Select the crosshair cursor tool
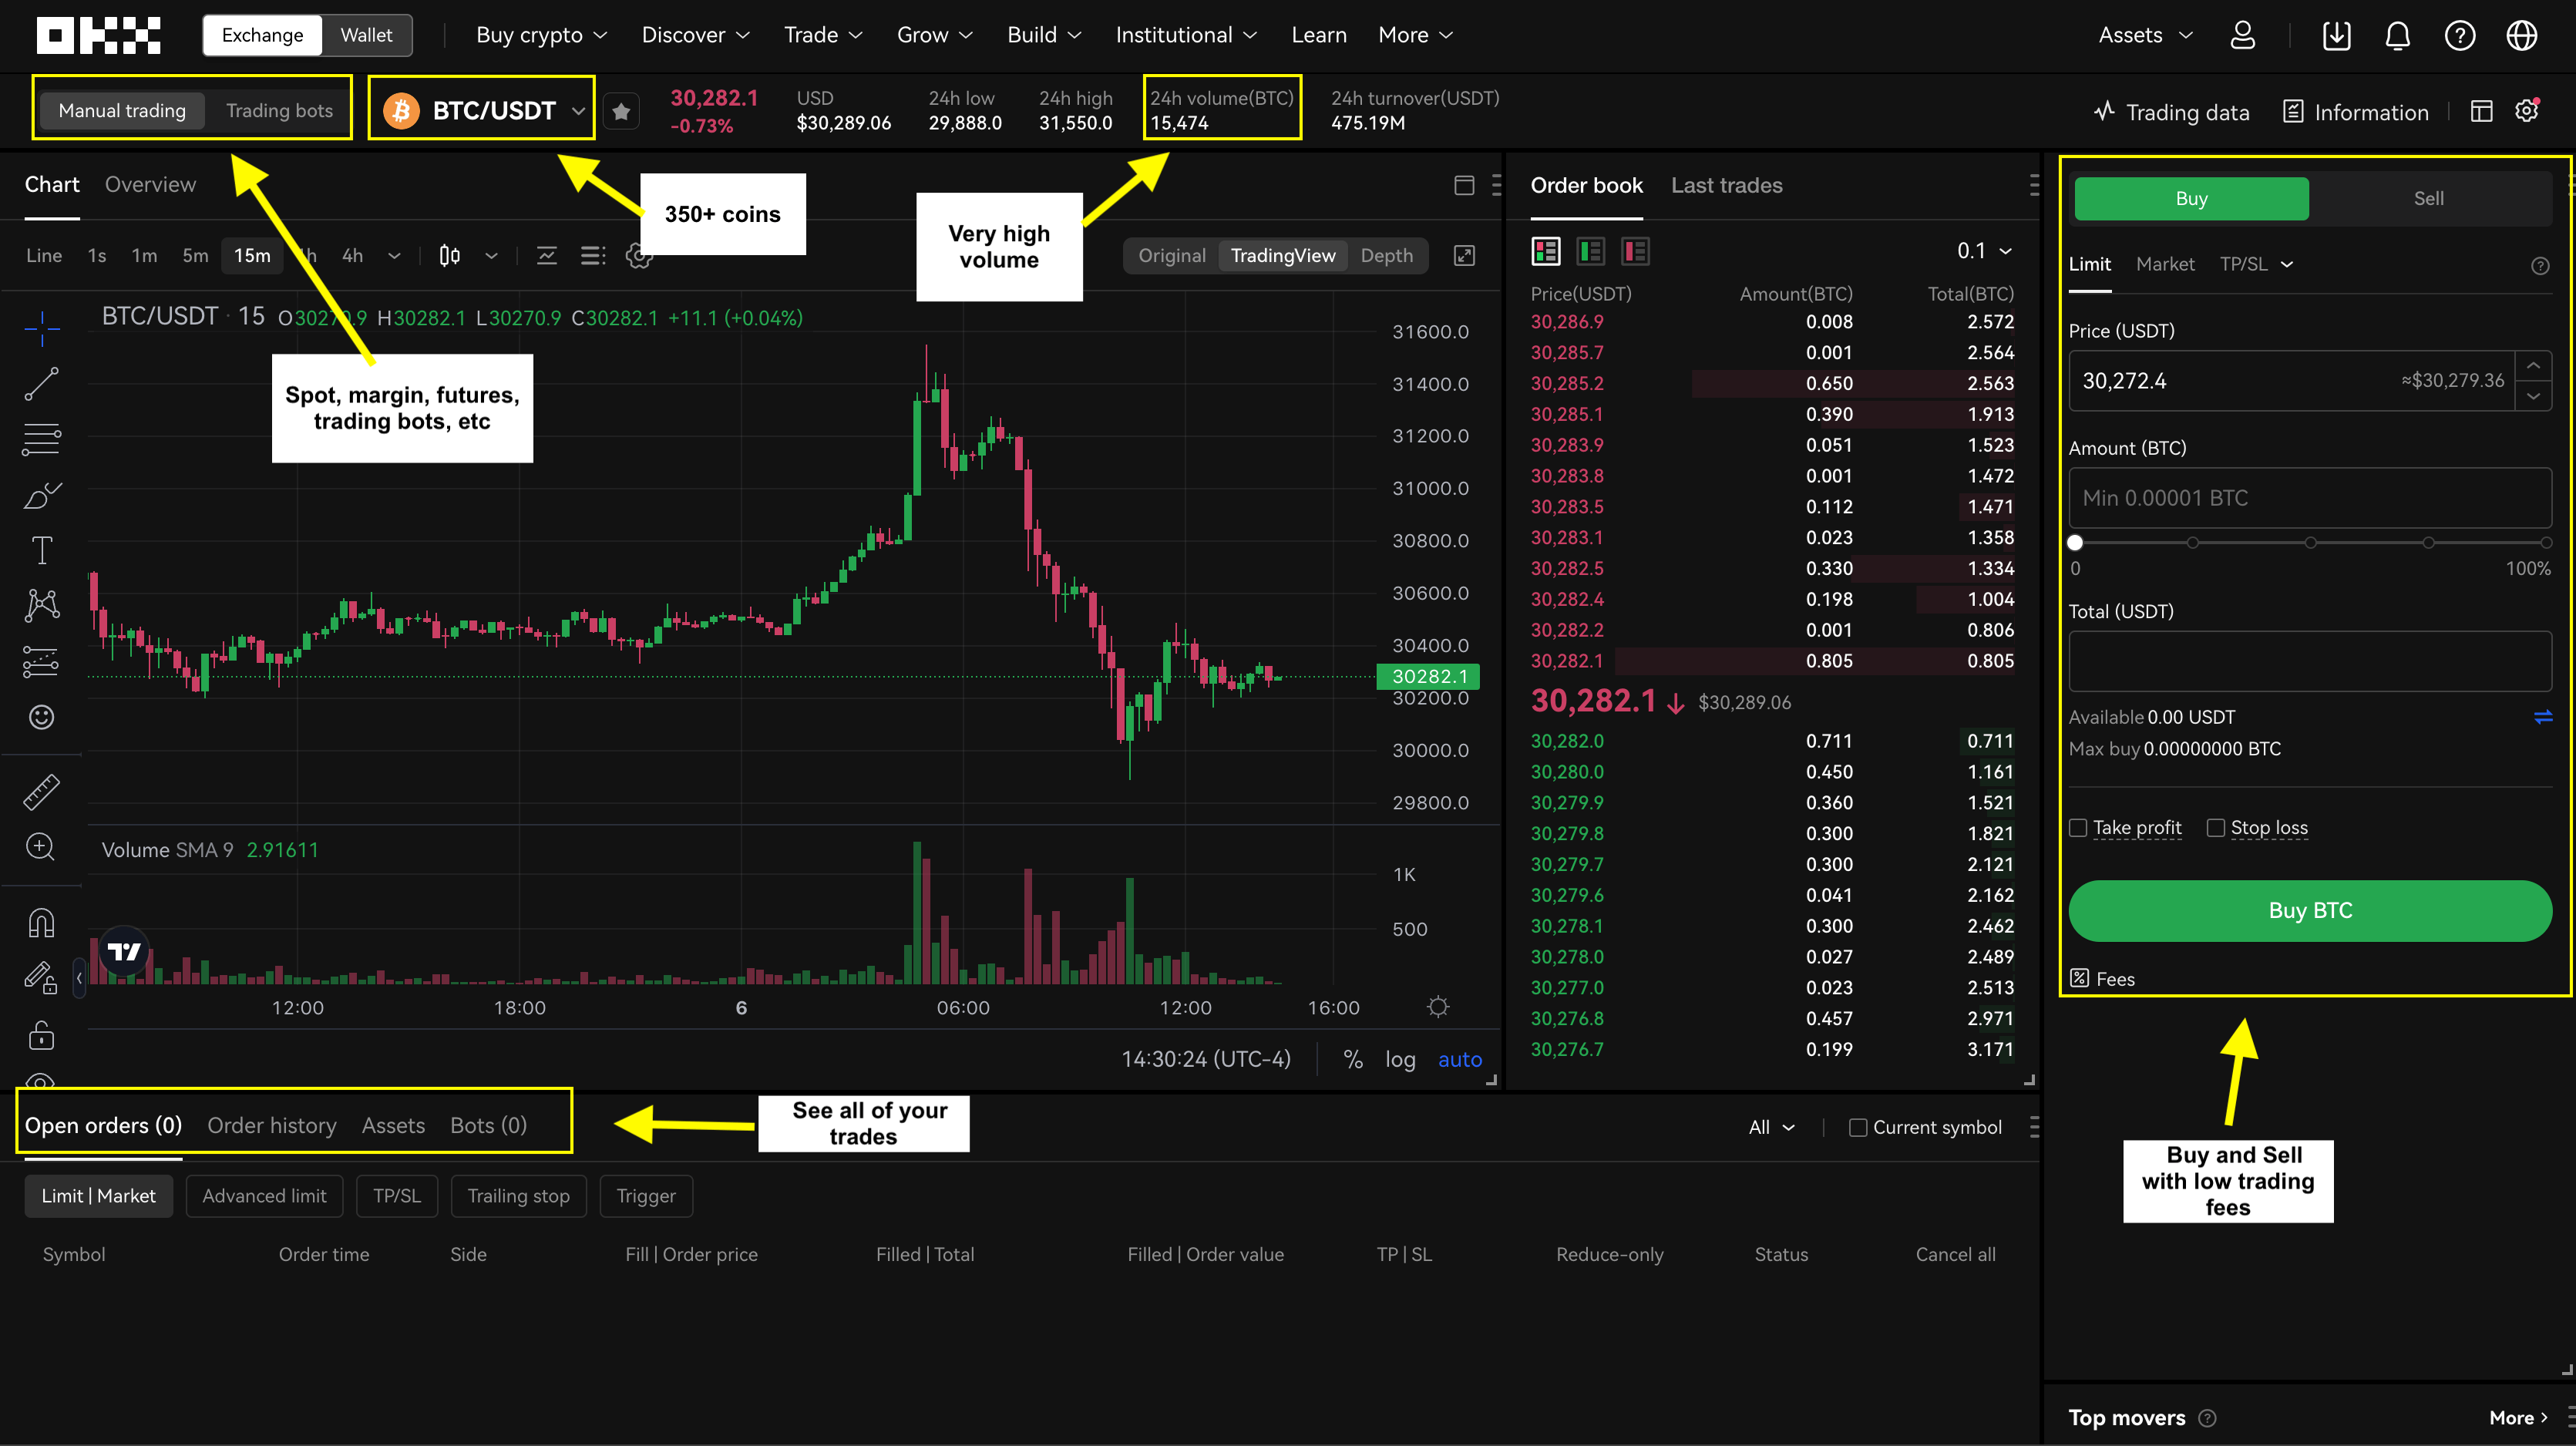Image resolution: width=2576 pixels, height=1446 pixels. tap(41, 328)
